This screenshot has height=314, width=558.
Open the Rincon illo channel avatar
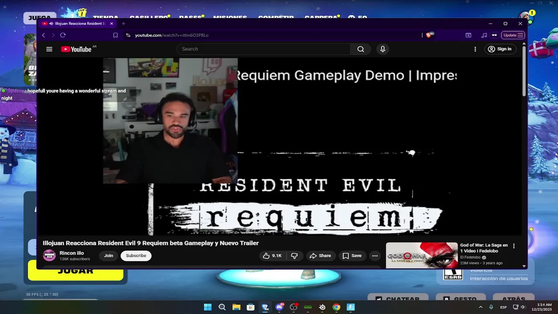(x=49, y=256)
